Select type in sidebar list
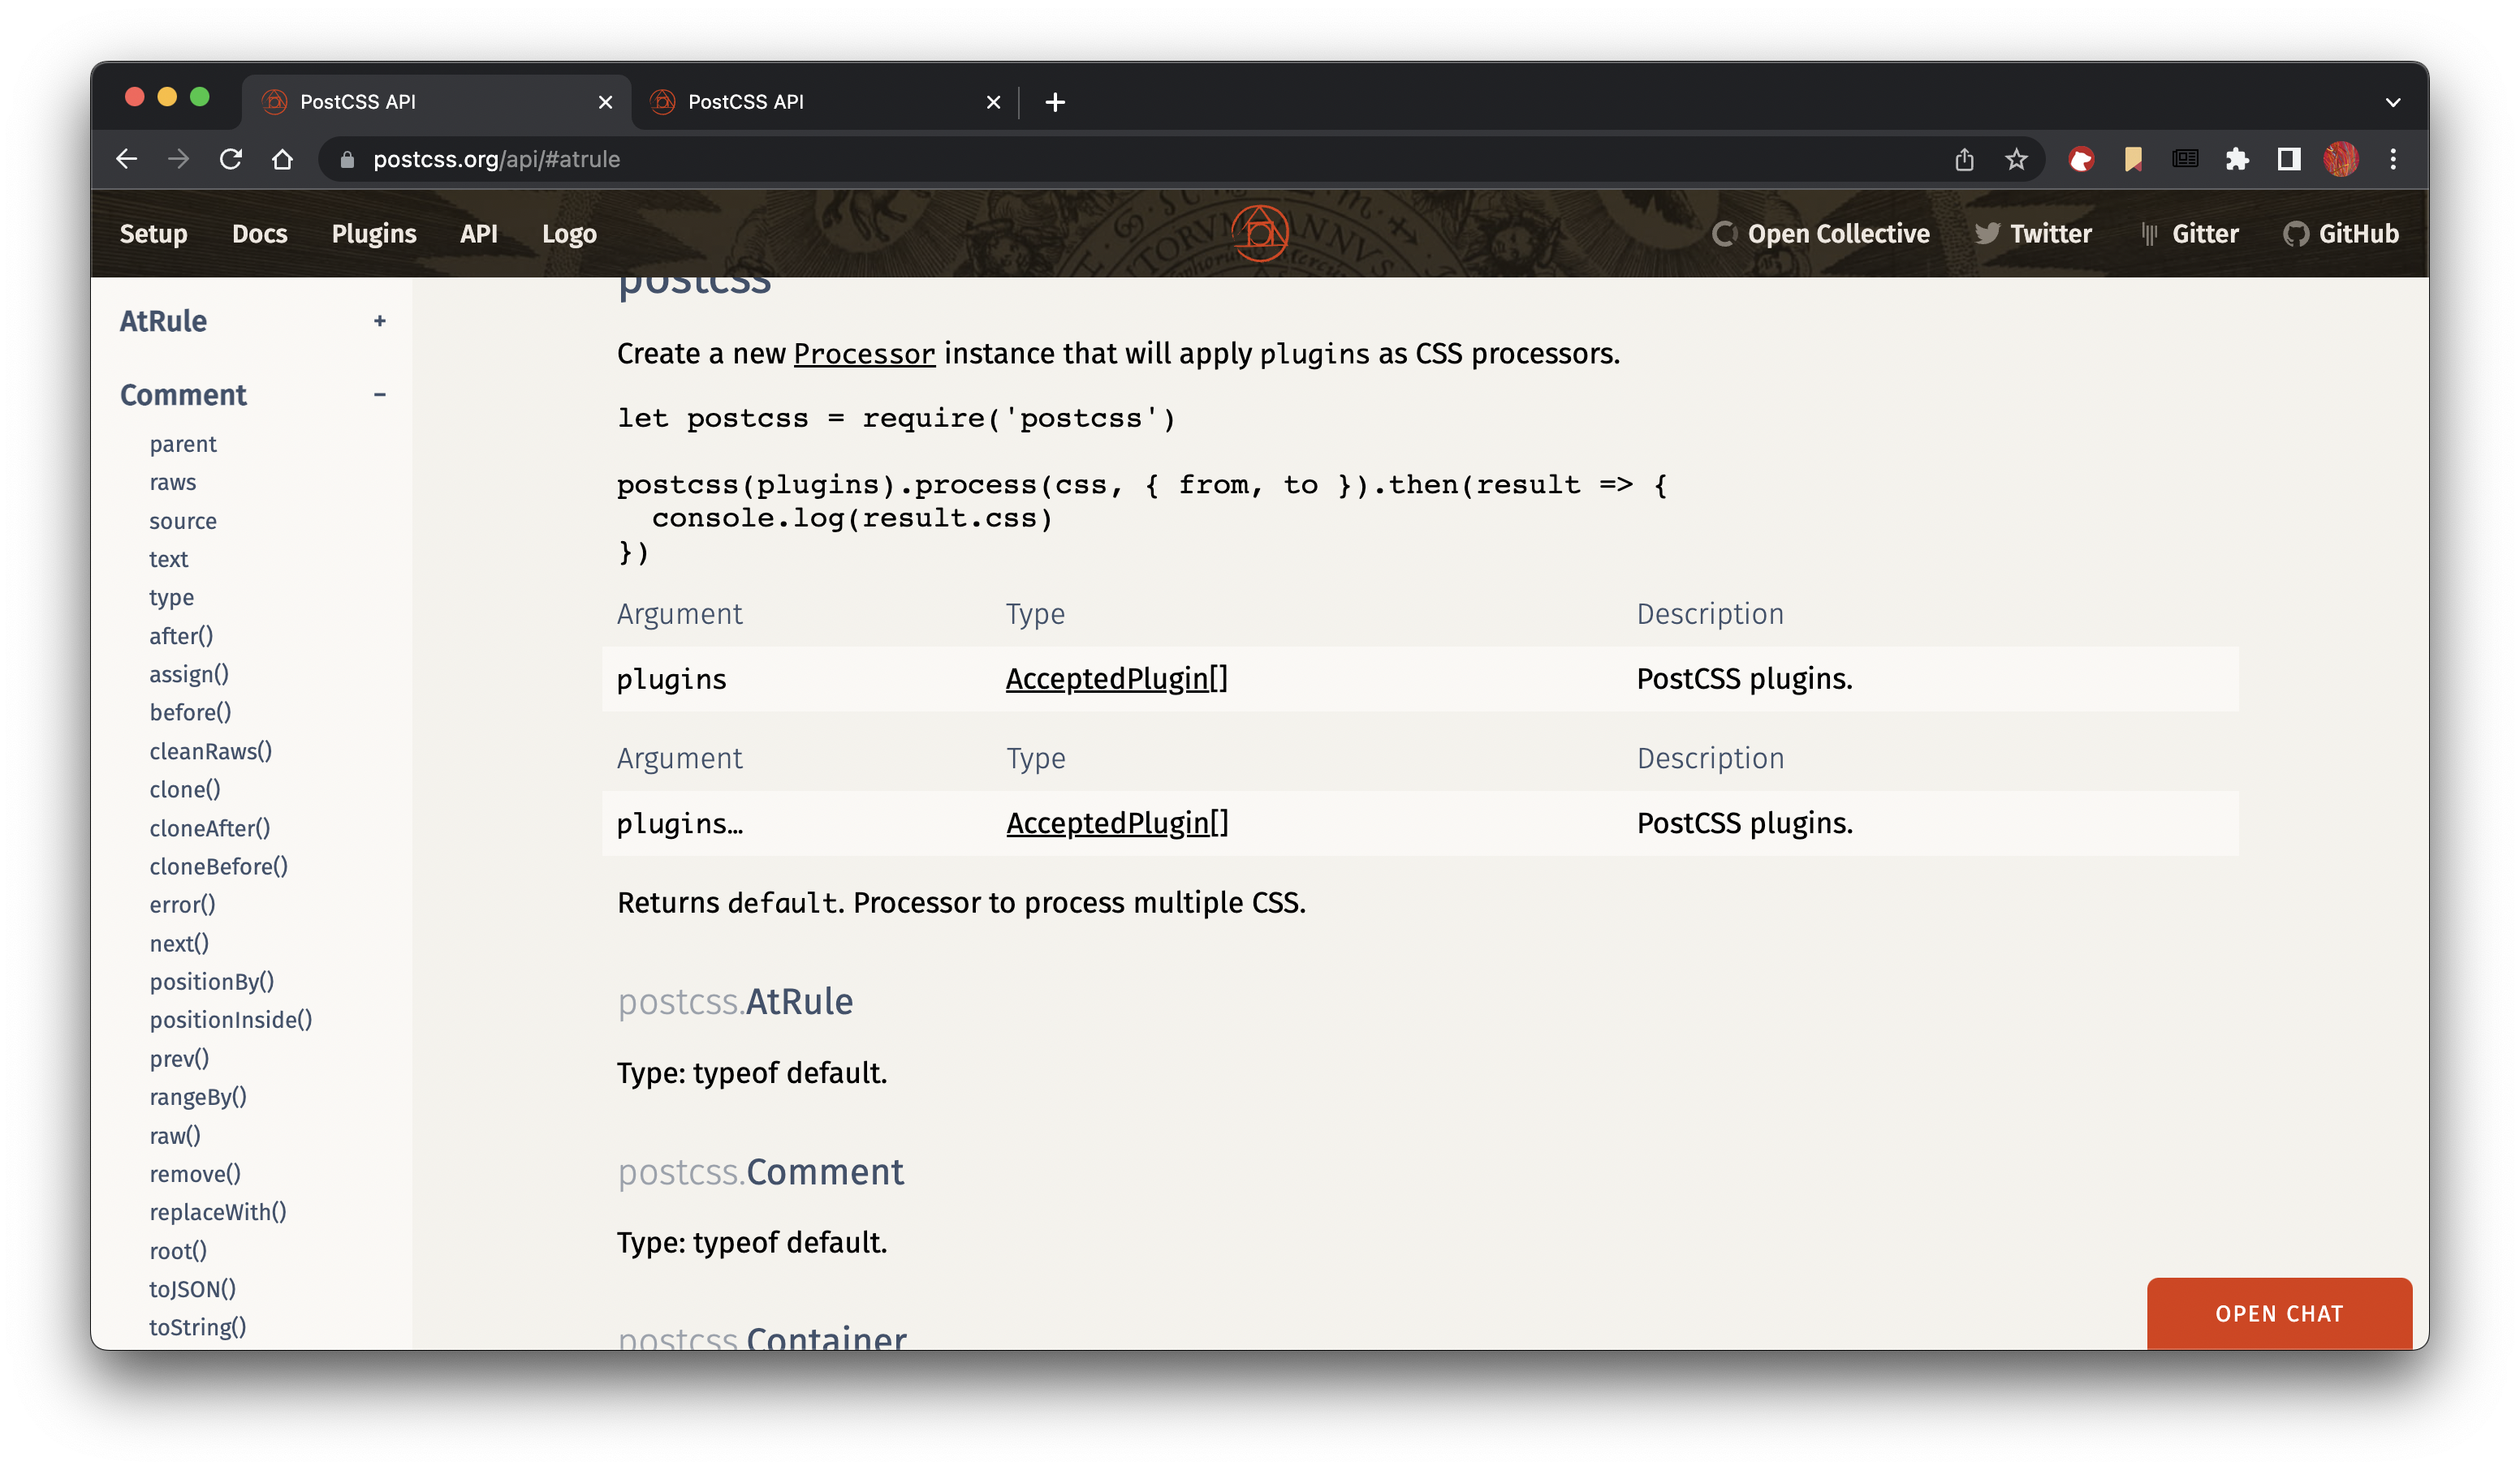The image size is (2520, 1470). point(172,598)
